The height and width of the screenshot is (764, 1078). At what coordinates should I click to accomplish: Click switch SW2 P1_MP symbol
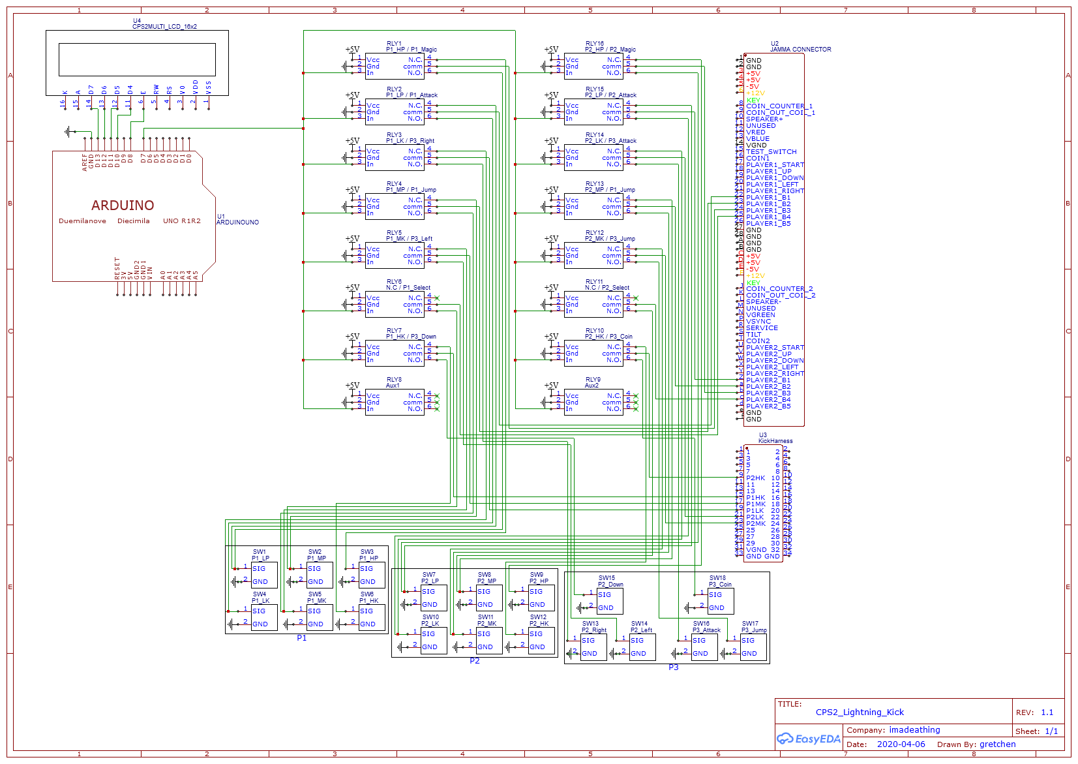320,575
